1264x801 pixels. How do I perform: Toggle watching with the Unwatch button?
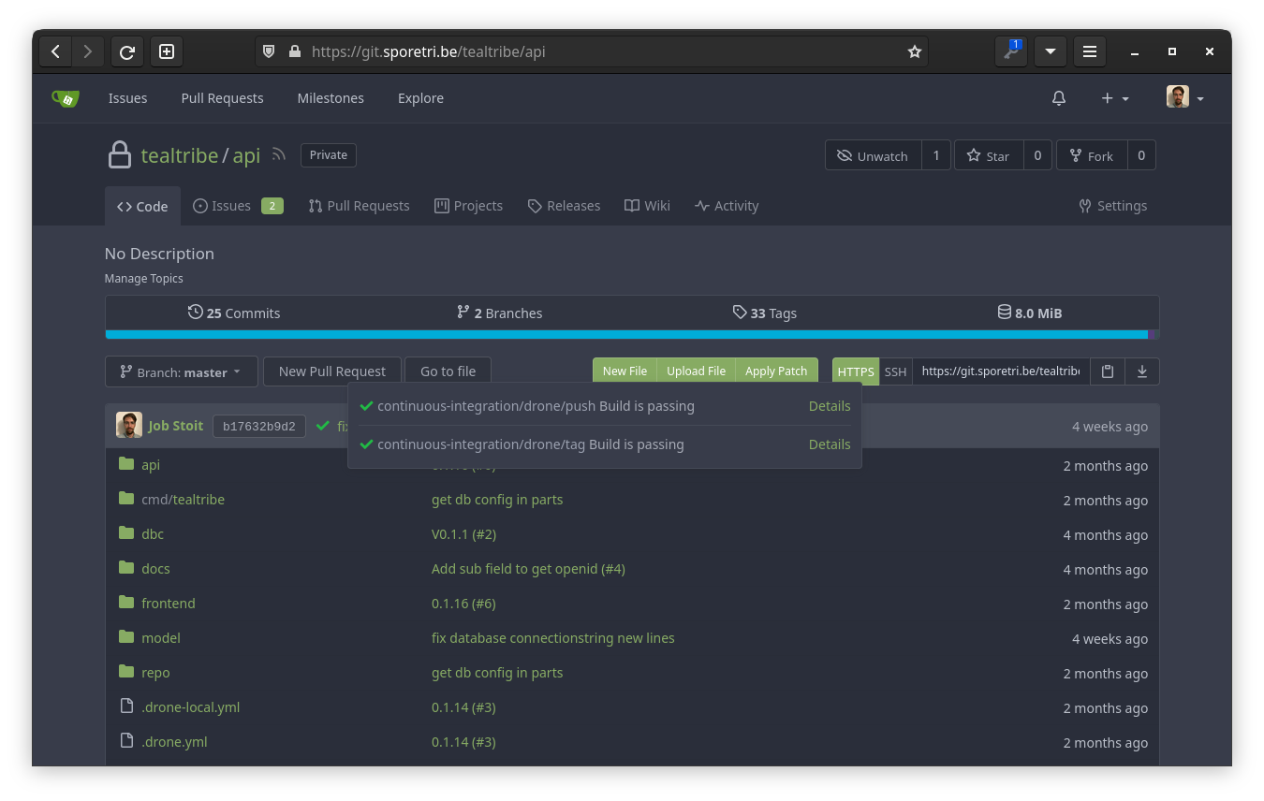pyautogui.click(x=872, y=155)
